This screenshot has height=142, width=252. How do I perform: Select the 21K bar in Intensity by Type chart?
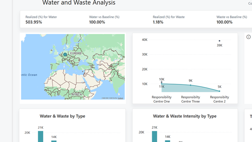(x=154, y=137)
